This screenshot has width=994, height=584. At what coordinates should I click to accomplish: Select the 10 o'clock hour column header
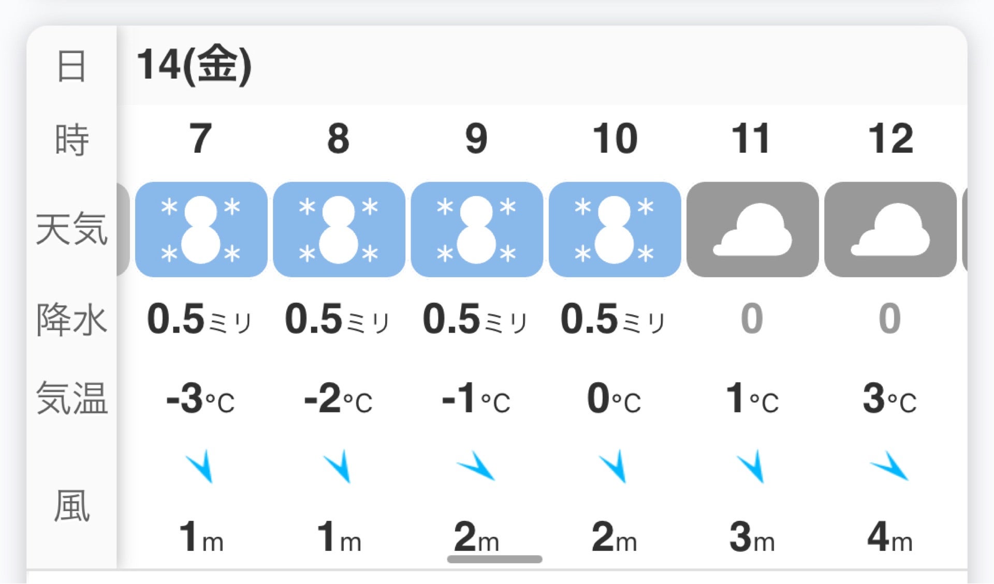pos(615,139)
